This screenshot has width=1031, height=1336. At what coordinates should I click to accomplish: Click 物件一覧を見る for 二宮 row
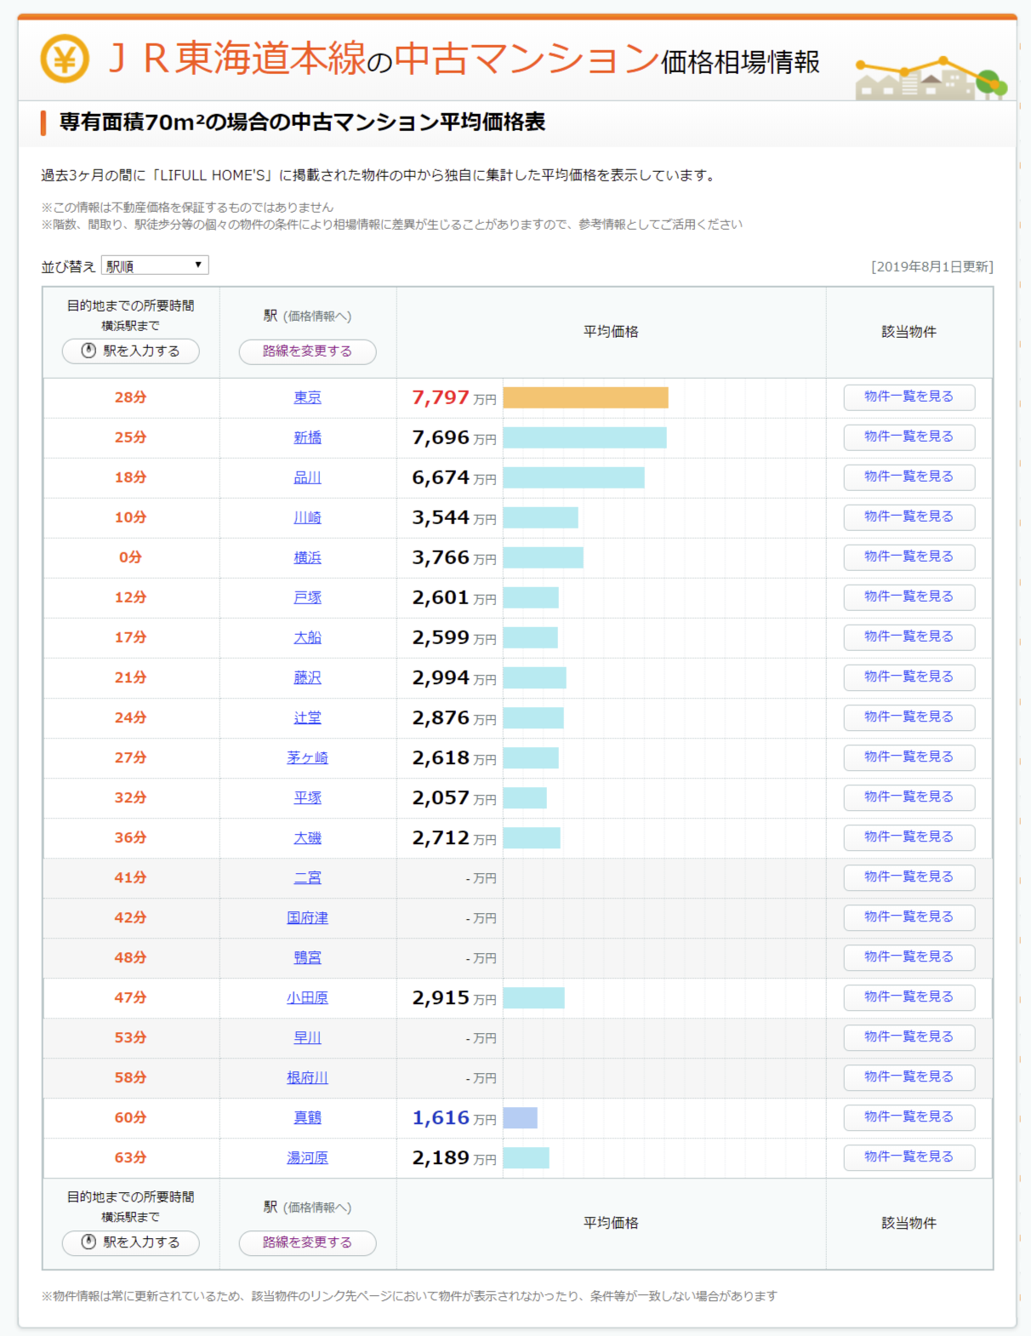point(909,877)
